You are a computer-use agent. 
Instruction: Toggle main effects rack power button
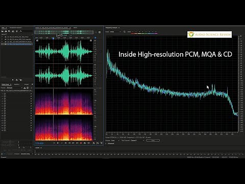click(2, 154)
